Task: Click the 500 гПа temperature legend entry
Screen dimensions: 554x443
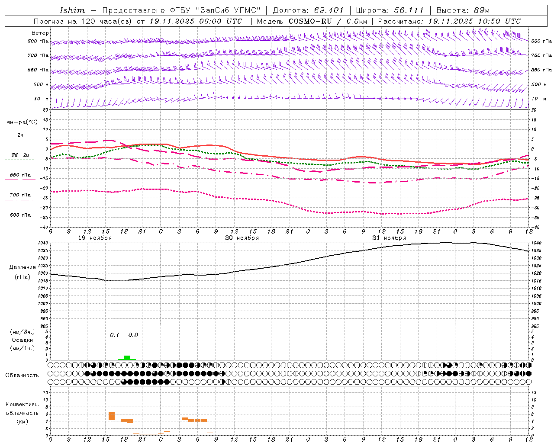Action: [x=20, y=215]
